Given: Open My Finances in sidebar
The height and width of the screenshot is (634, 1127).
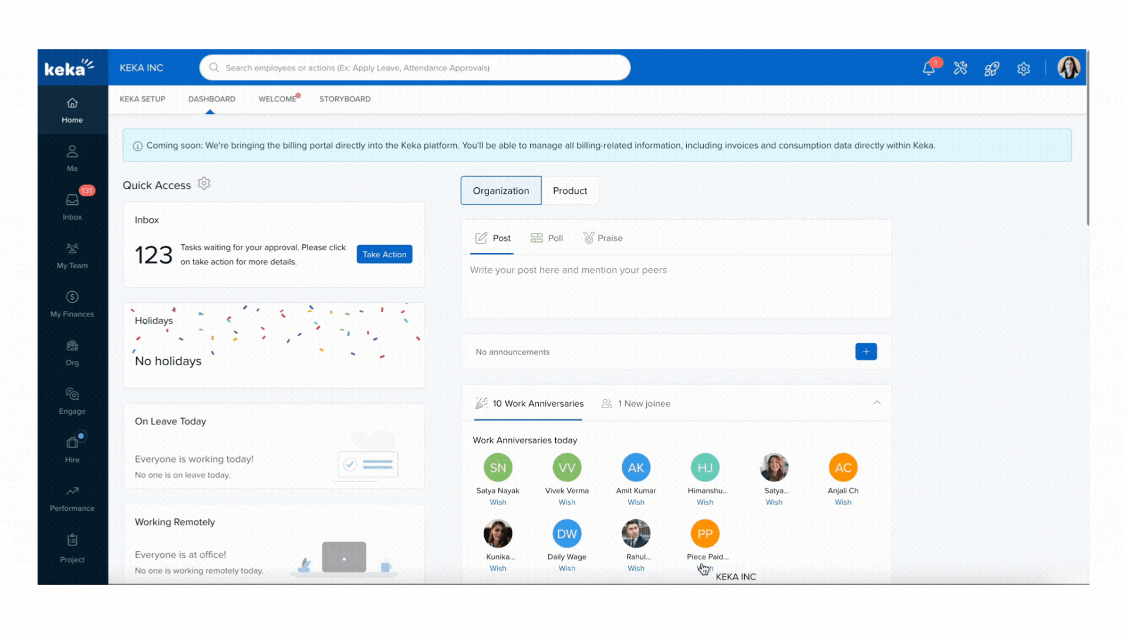Looking at the screenshot, I should point(72,303).
